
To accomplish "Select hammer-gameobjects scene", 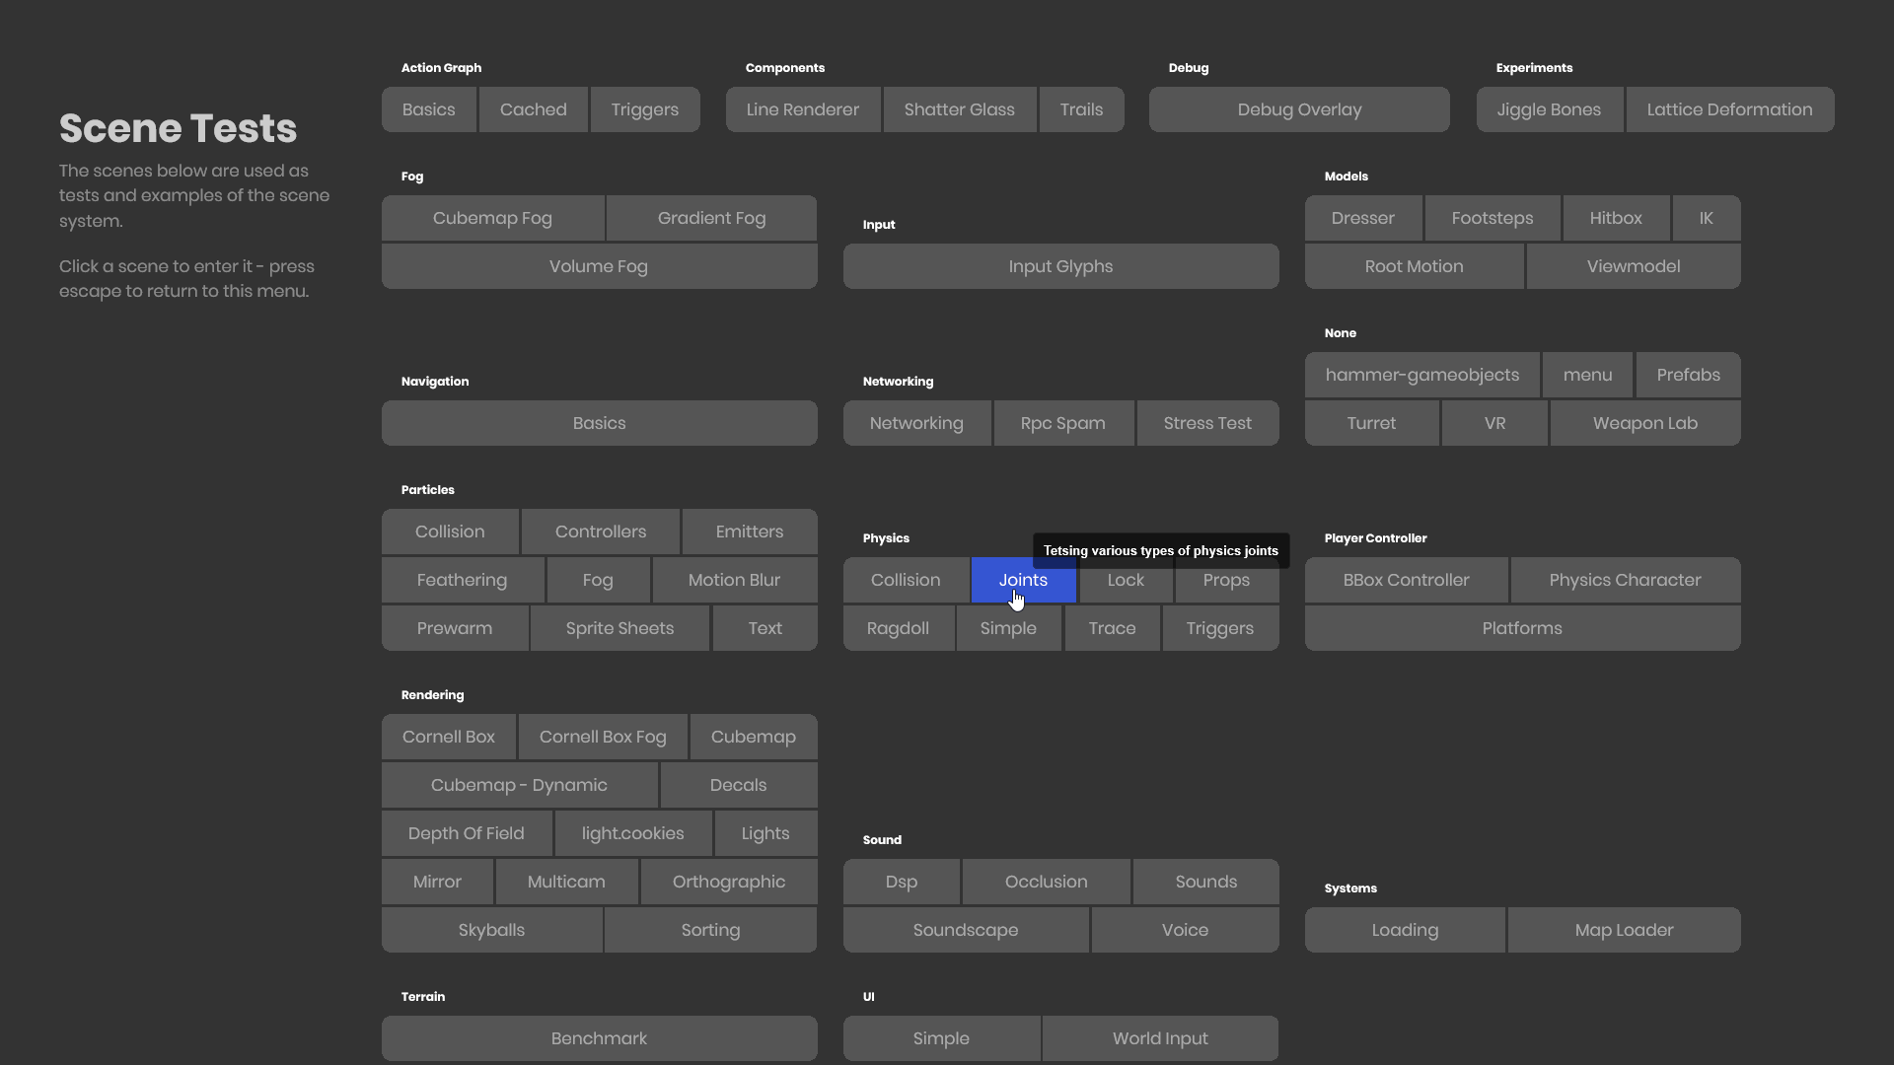I will 1420,375.
